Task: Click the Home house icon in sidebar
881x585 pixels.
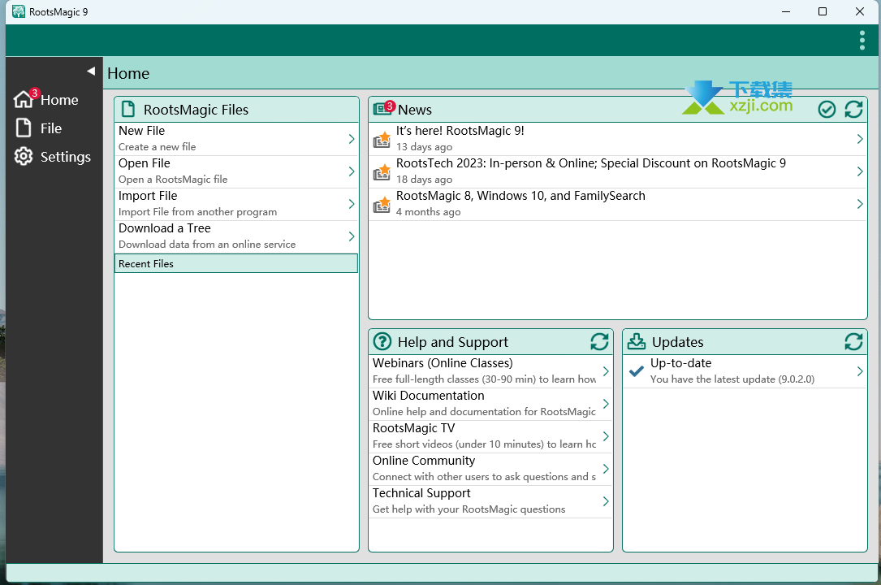Action: click(x=24, y=99)
